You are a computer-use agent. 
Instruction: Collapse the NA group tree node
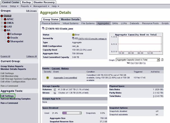tap(2, 30)
